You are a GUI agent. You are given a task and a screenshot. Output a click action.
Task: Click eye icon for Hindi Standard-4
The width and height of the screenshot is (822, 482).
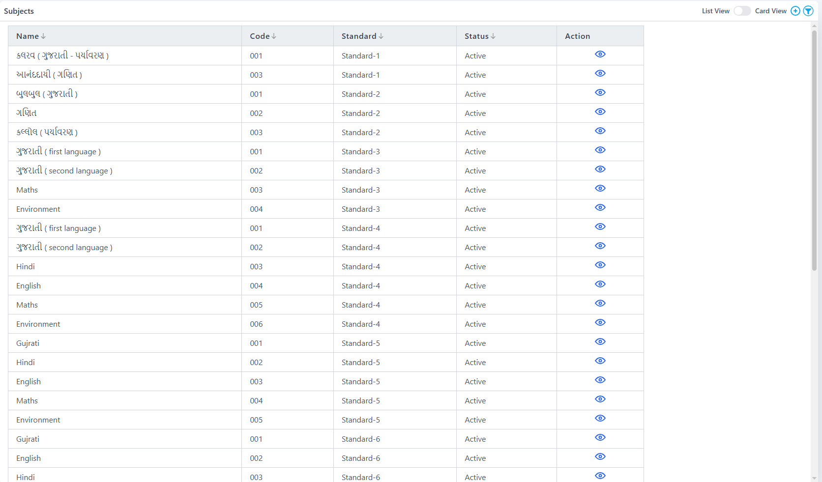[x=600, y=265]
